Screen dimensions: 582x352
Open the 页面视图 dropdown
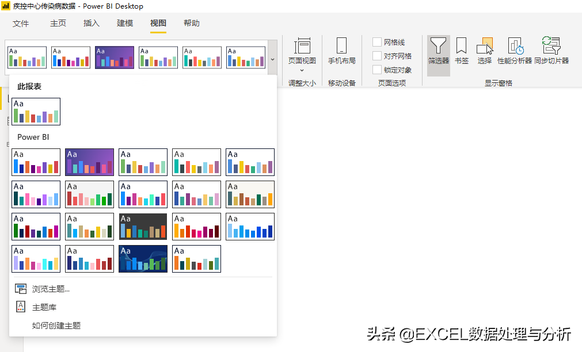[302, 55]
